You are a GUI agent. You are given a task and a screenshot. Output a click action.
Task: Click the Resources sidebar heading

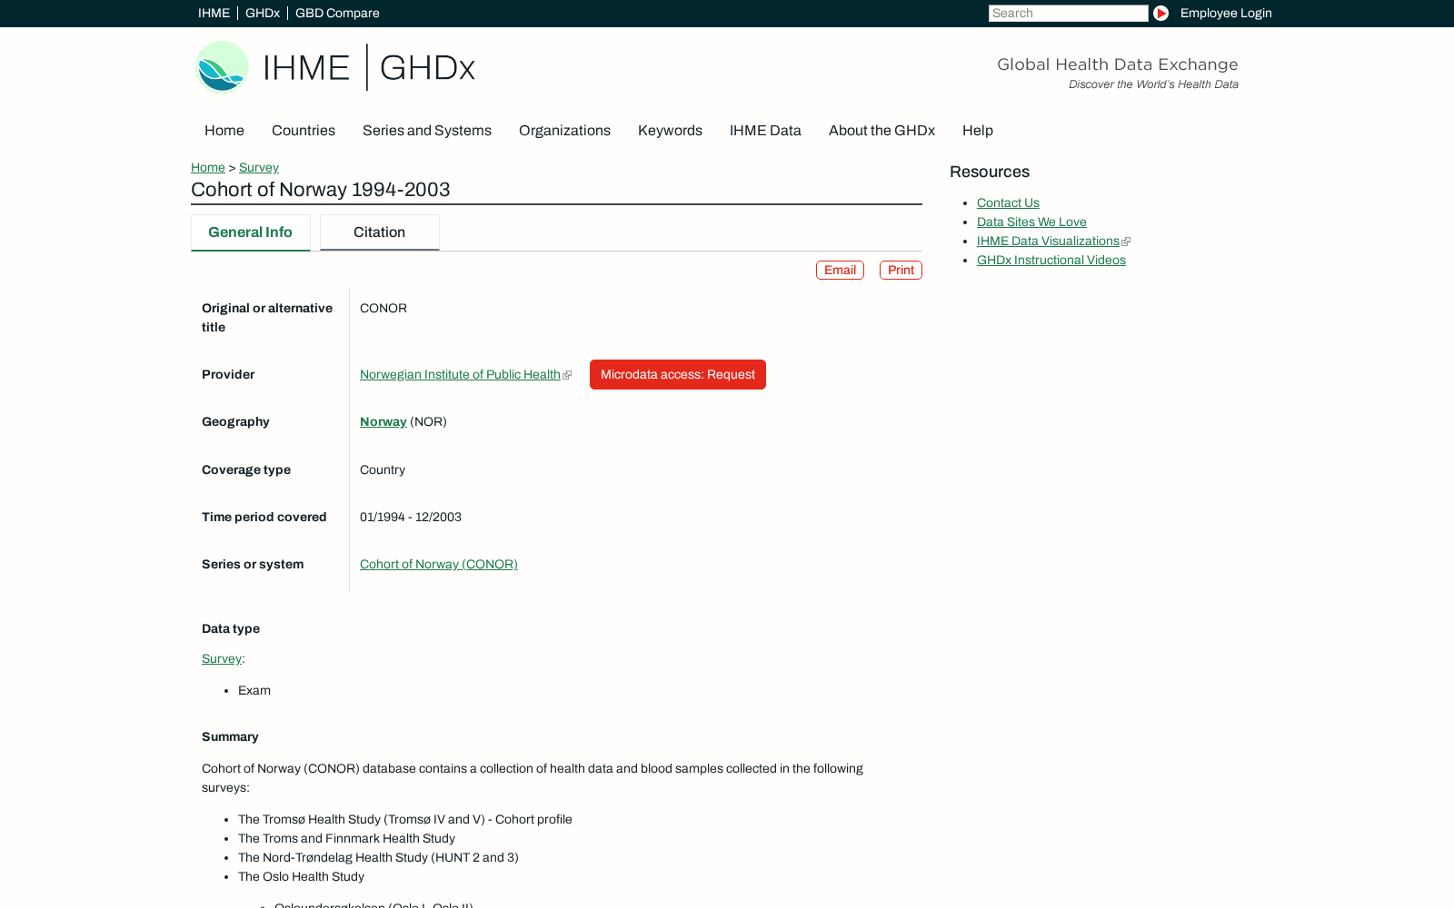[990, 172]
